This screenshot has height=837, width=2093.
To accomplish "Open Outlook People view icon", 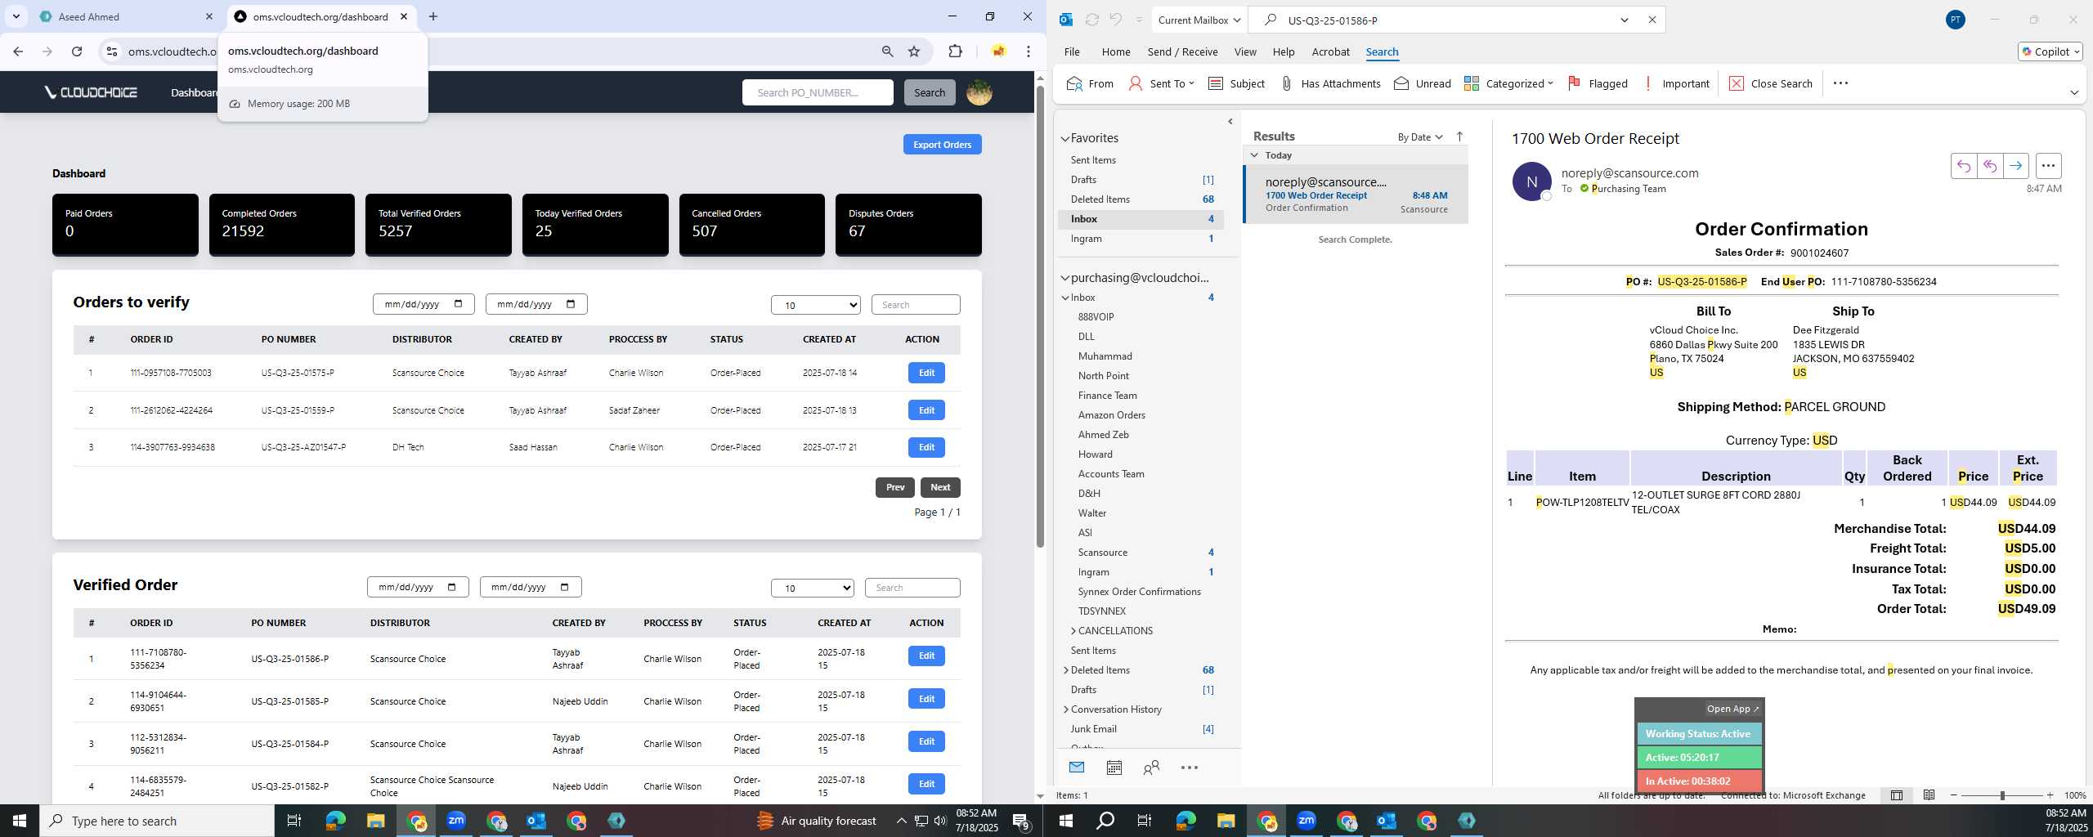I will (1151, 767).
